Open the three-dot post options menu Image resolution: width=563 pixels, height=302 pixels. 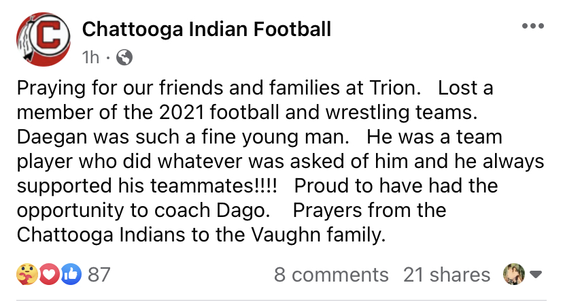point(533,26)
